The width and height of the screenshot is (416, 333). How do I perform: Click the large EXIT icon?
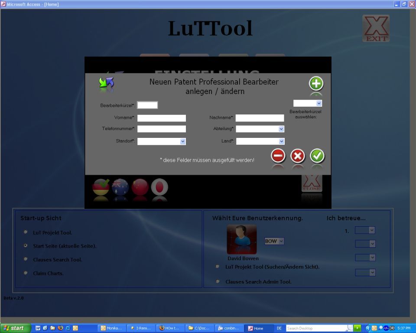pyautogui.click(x=376, y=29)
